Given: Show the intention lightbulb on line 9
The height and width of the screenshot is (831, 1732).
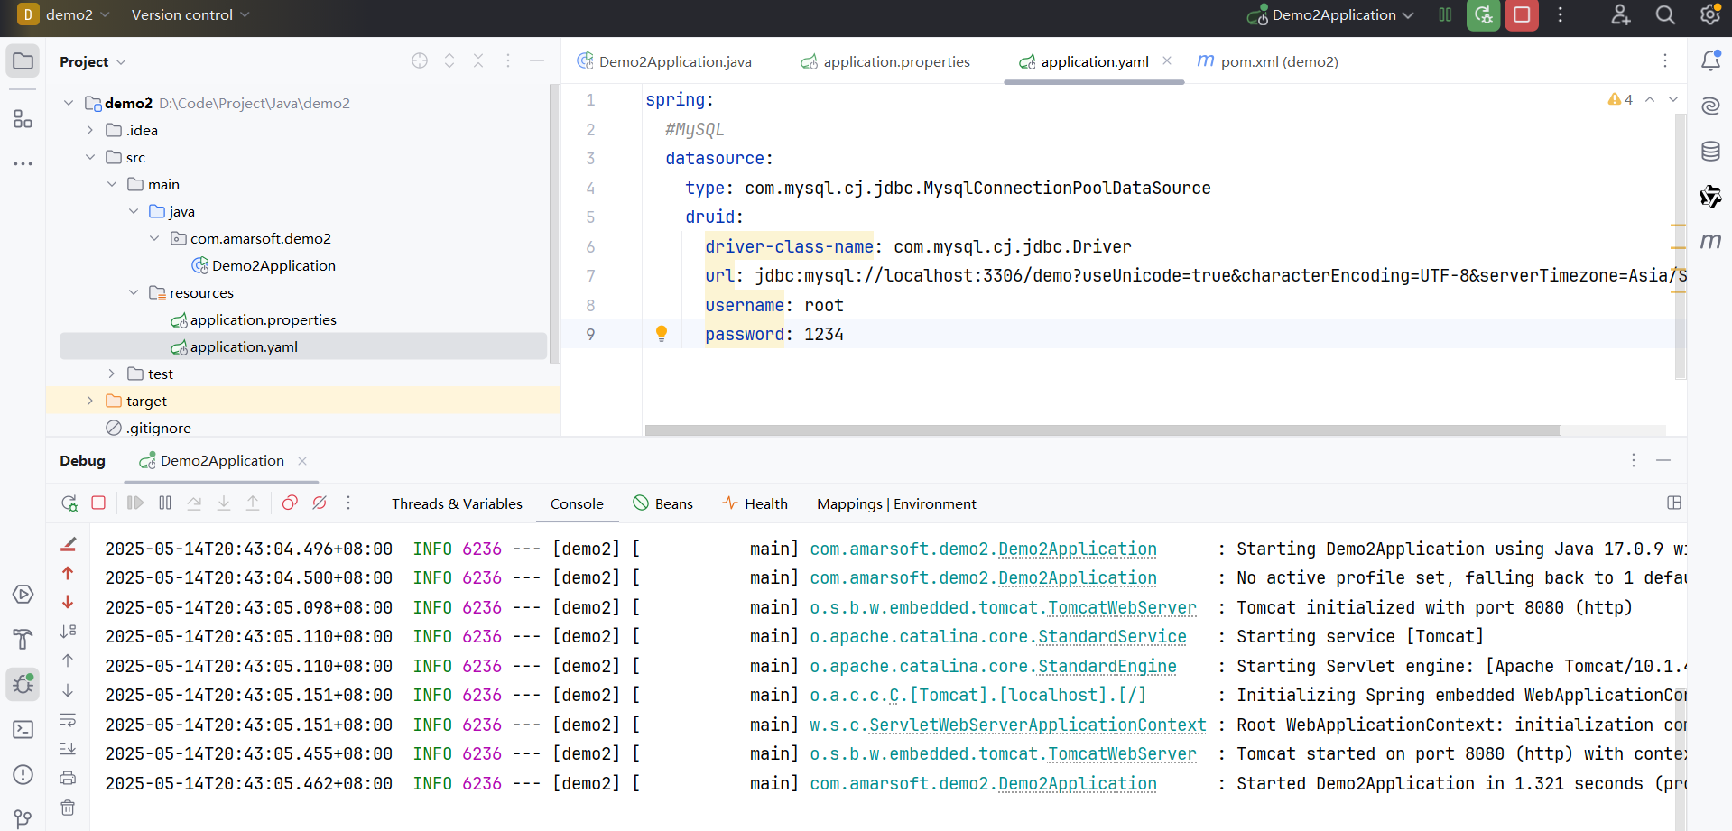Looking at the screenshot, I should [x=662, y=334].
